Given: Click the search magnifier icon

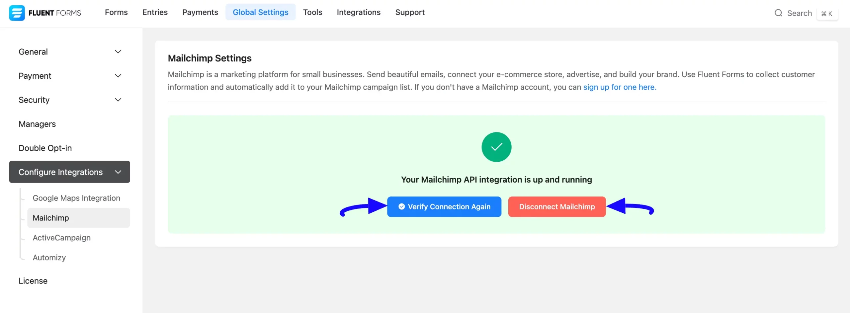Looking at the screenshot, I should [x=778, y=13].
